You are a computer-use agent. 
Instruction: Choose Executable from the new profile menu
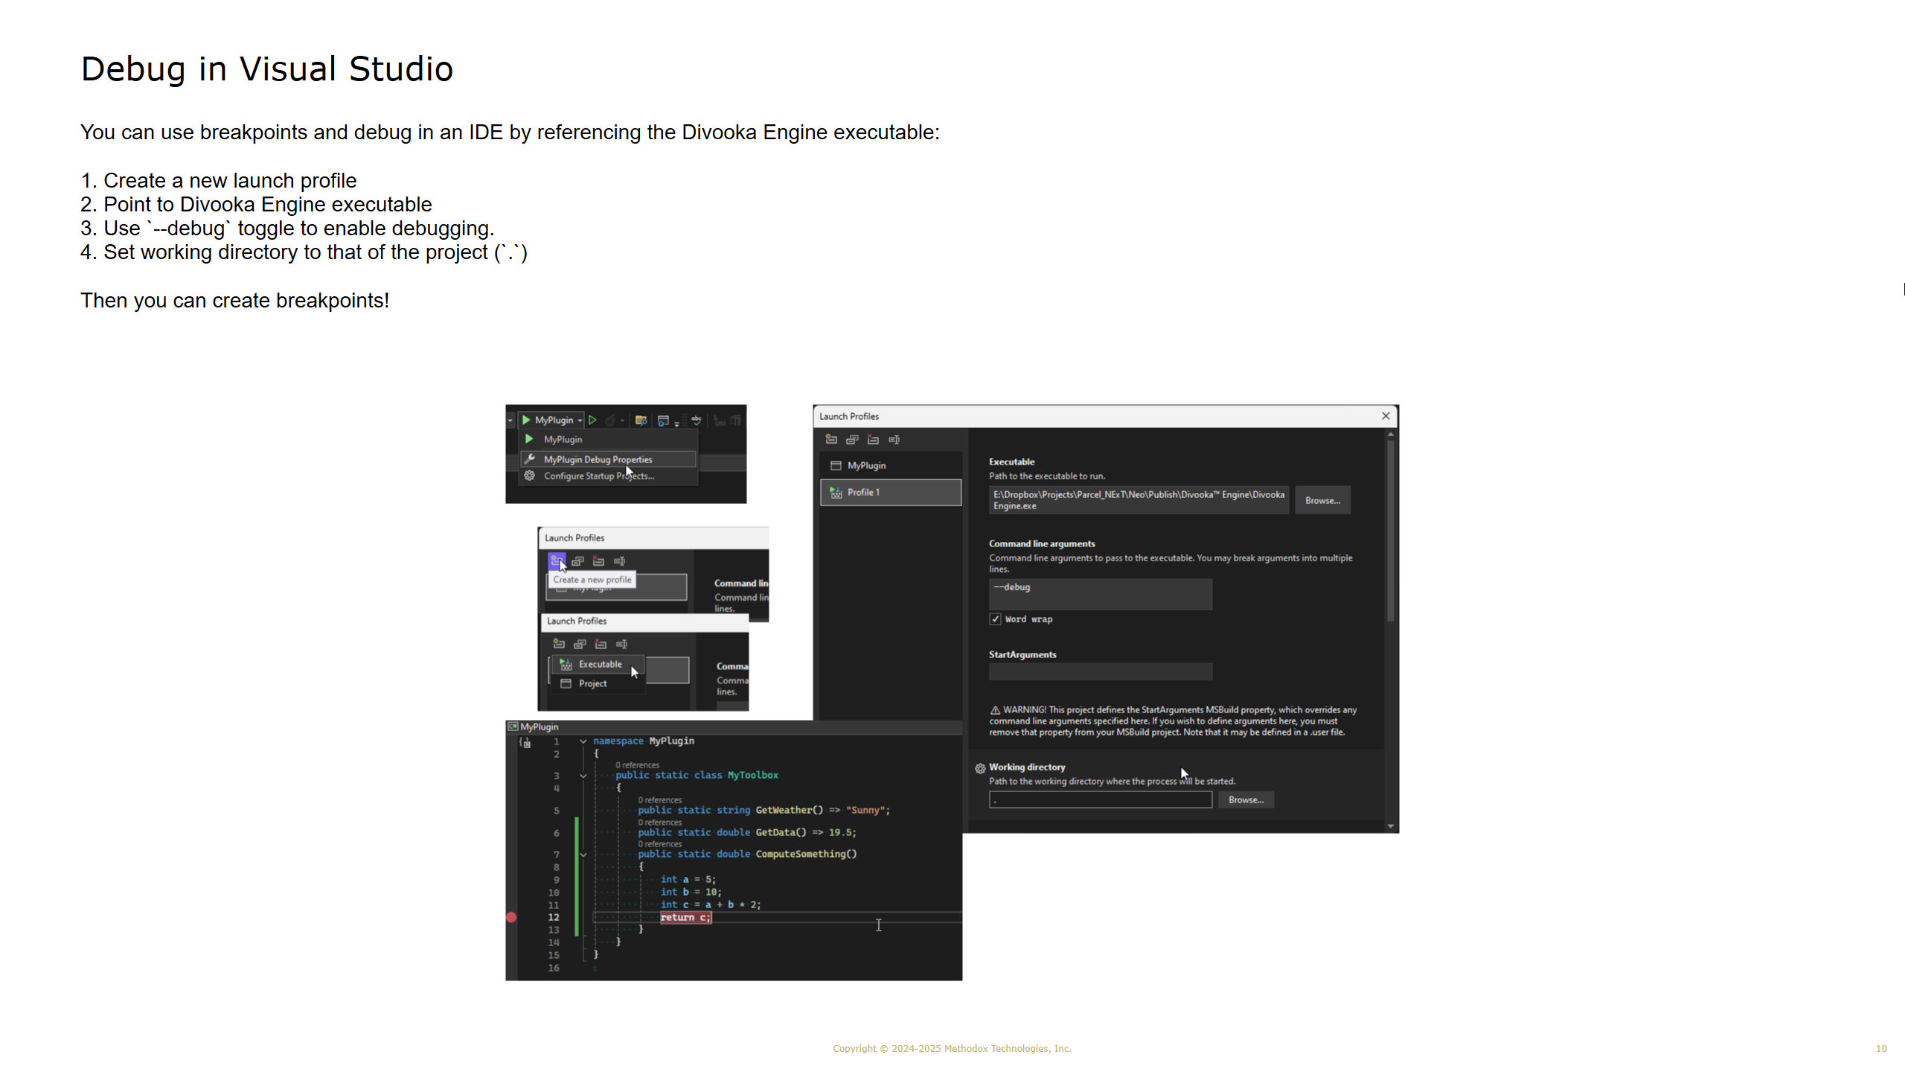tap(598, 664)
